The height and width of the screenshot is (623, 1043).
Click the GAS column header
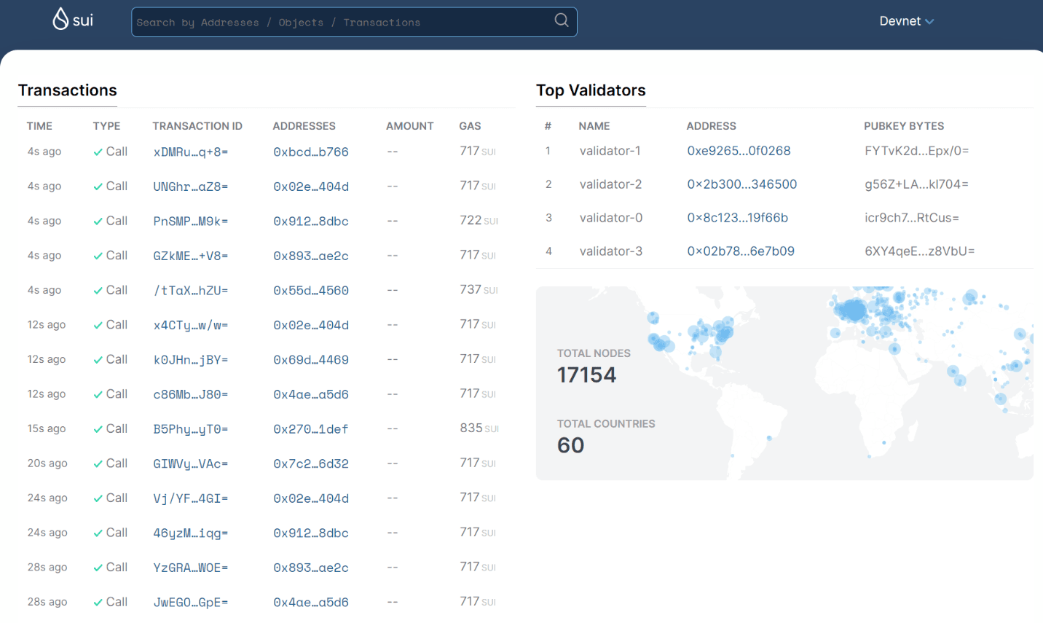pyautogui.click(x=470, y=126)
